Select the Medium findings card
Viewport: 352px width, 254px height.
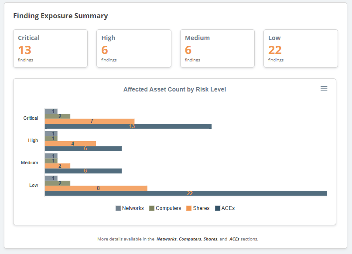[x=217, y=48]
